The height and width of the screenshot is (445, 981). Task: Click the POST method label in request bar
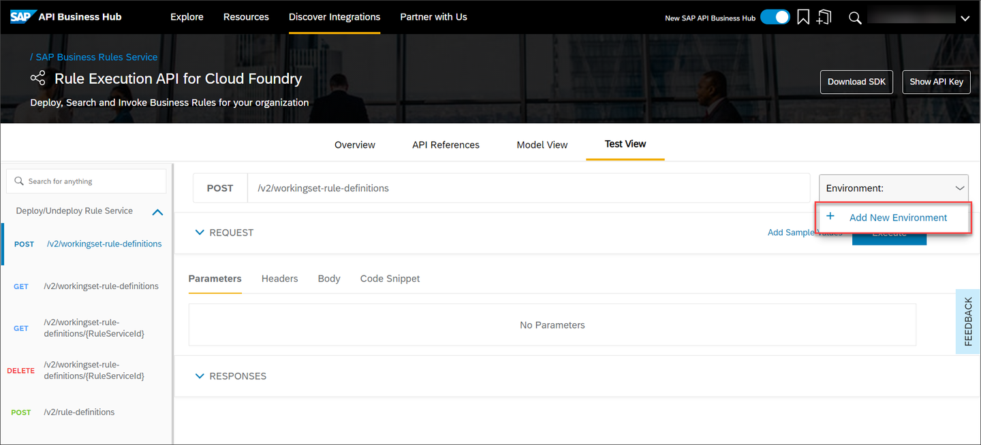[219, 188]
